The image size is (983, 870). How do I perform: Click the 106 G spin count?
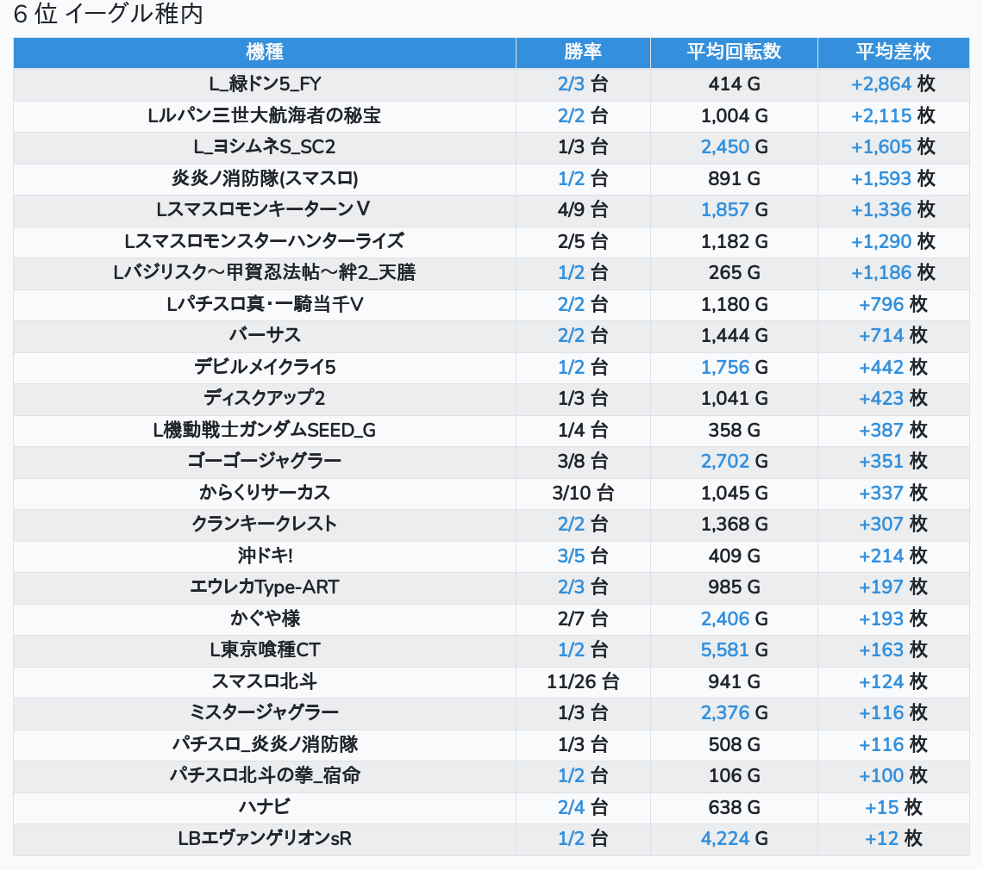(734, 776)
